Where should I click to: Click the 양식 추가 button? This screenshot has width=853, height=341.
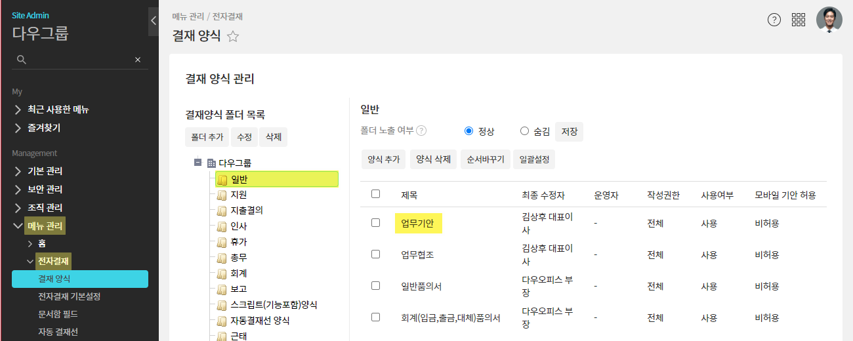click(x=384, y=159)
